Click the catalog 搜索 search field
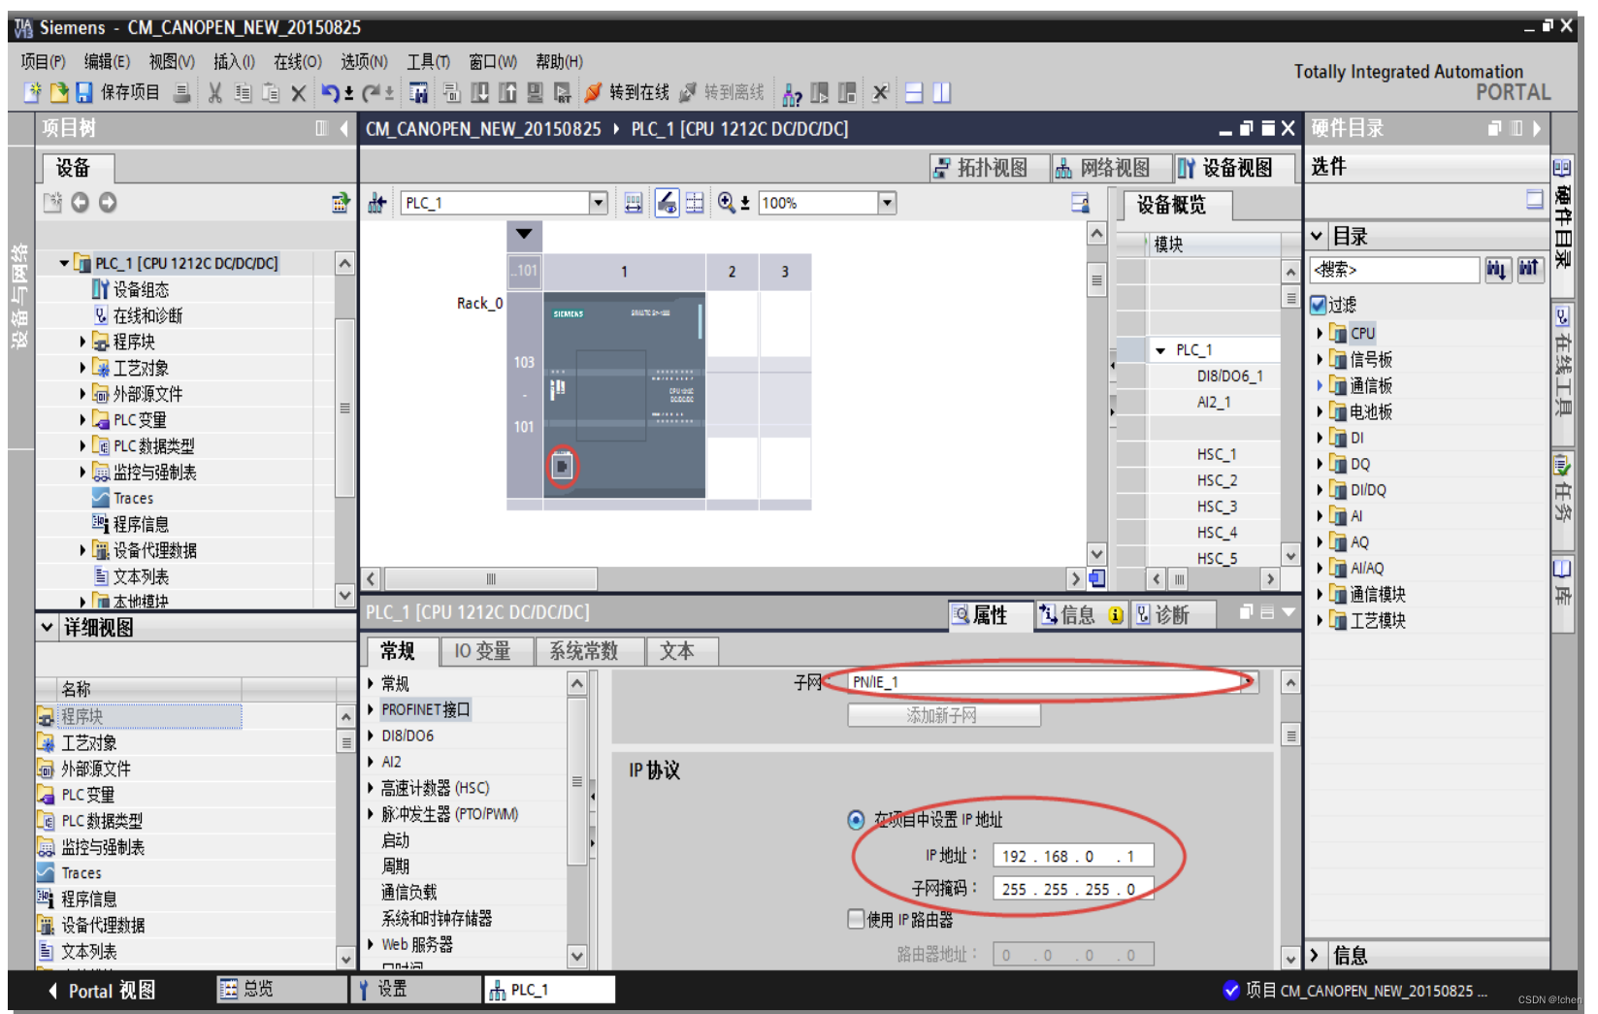Screen dimensions: 1598x1014 click(x=1394, y=270)
